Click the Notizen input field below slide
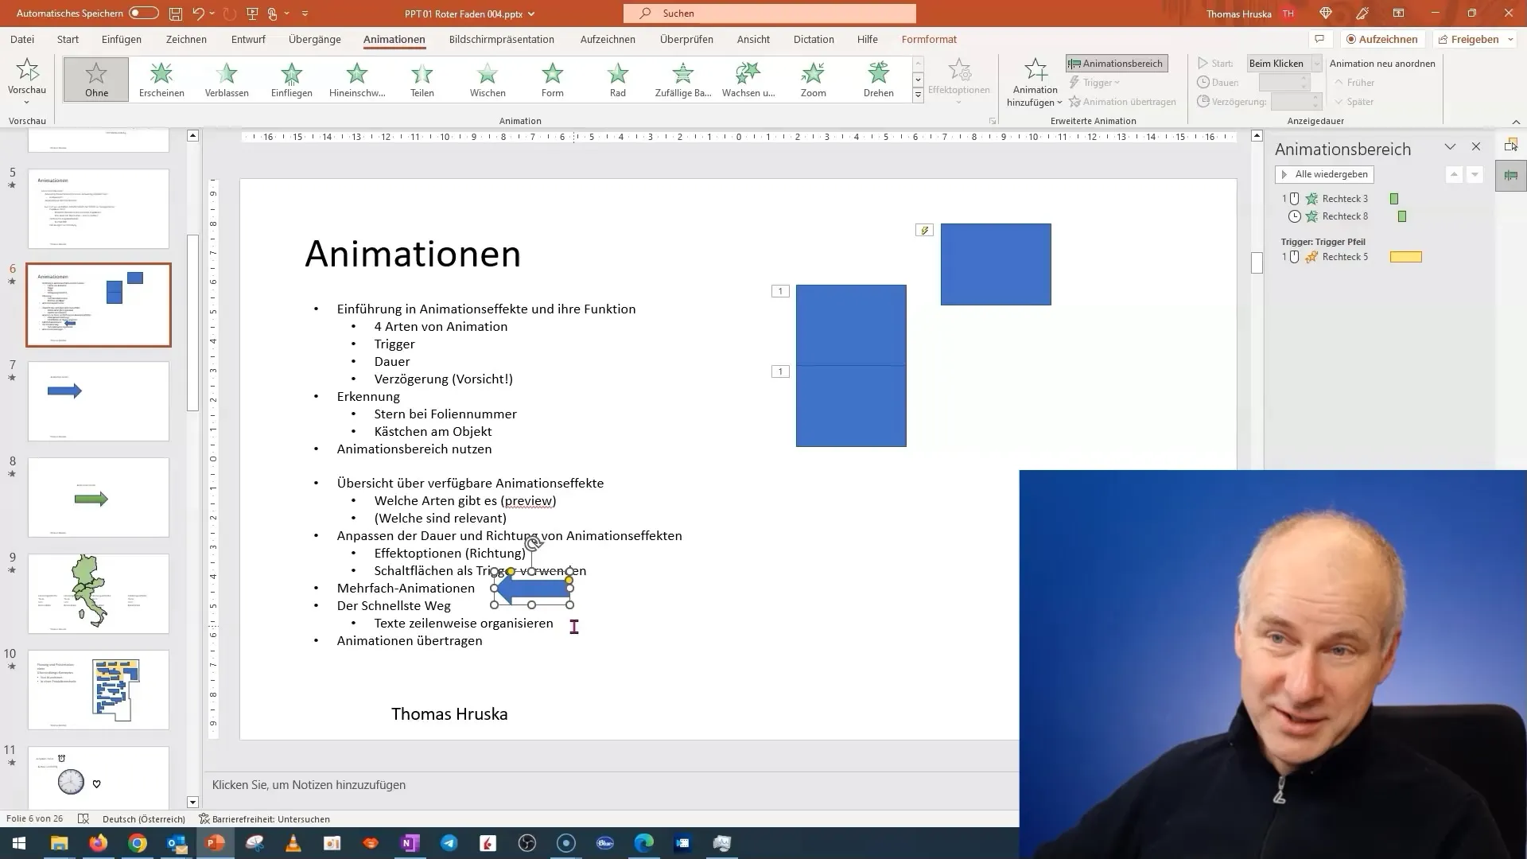Image resolution: width=1527 pixels, height=859 pixels. (x=612, y=784)
